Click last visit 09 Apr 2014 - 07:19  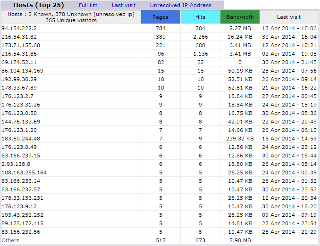point(289,215)
